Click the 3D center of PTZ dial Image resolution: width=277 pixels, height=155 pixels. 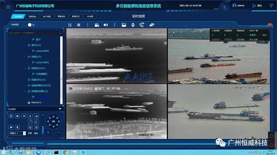pos(53,122)
